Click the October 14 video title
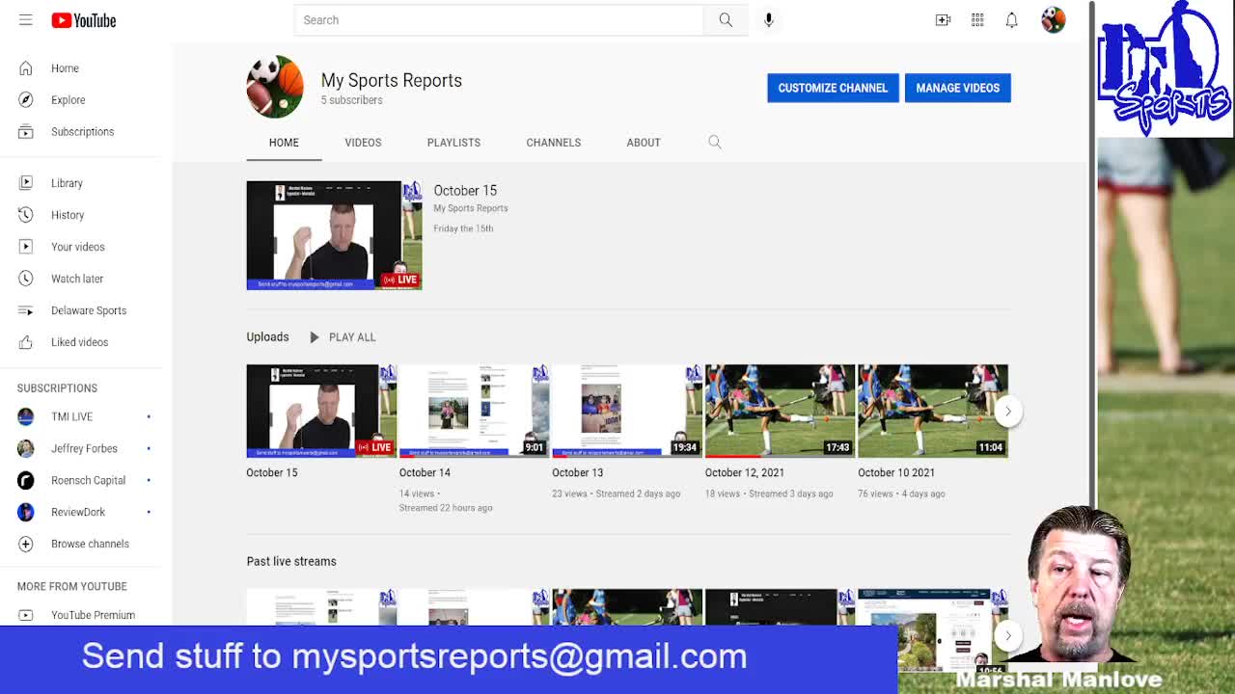 [425, 472]
